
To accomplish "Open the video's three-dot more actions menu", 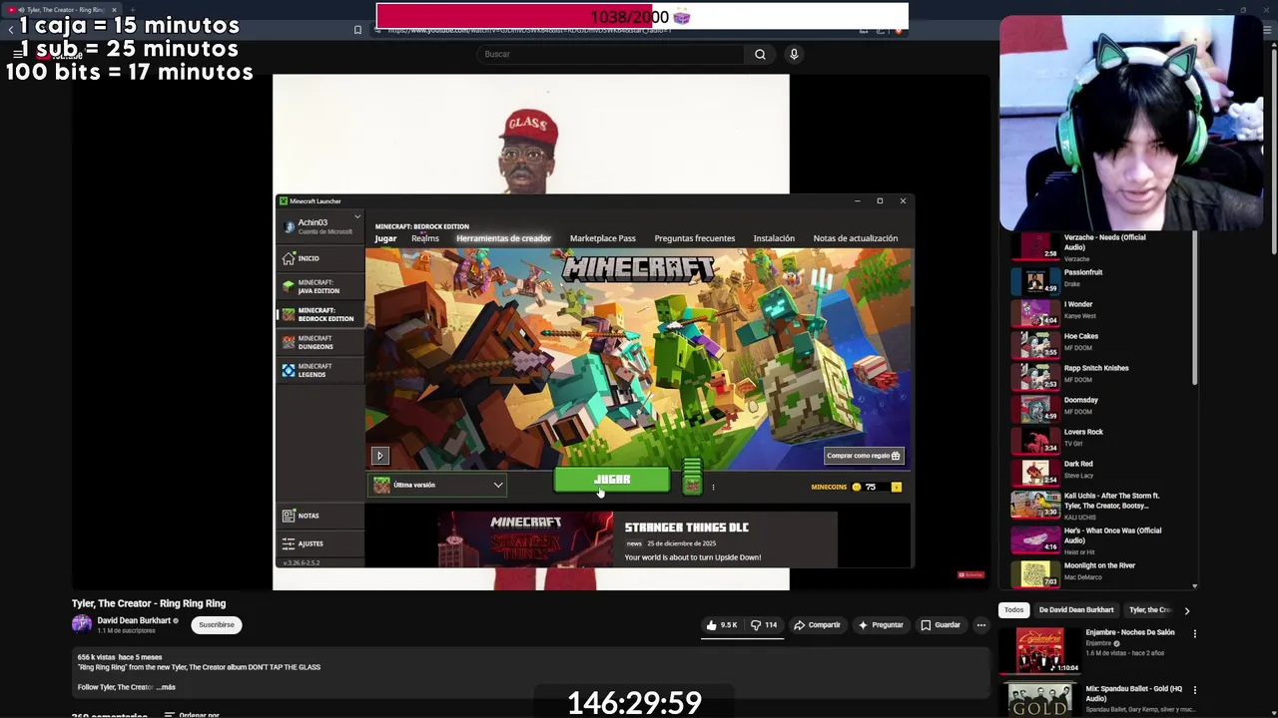I will click(x=980, y=625).
